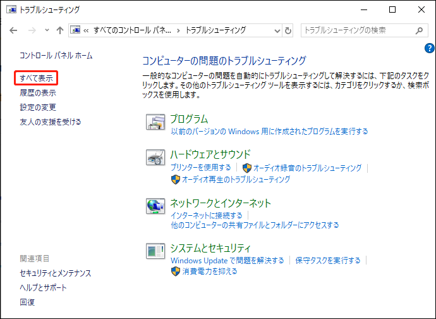Image resolution: width=436 pixels, height=319 pixels.
Task: Click the control panel icon in address bar
Action: 75,30
